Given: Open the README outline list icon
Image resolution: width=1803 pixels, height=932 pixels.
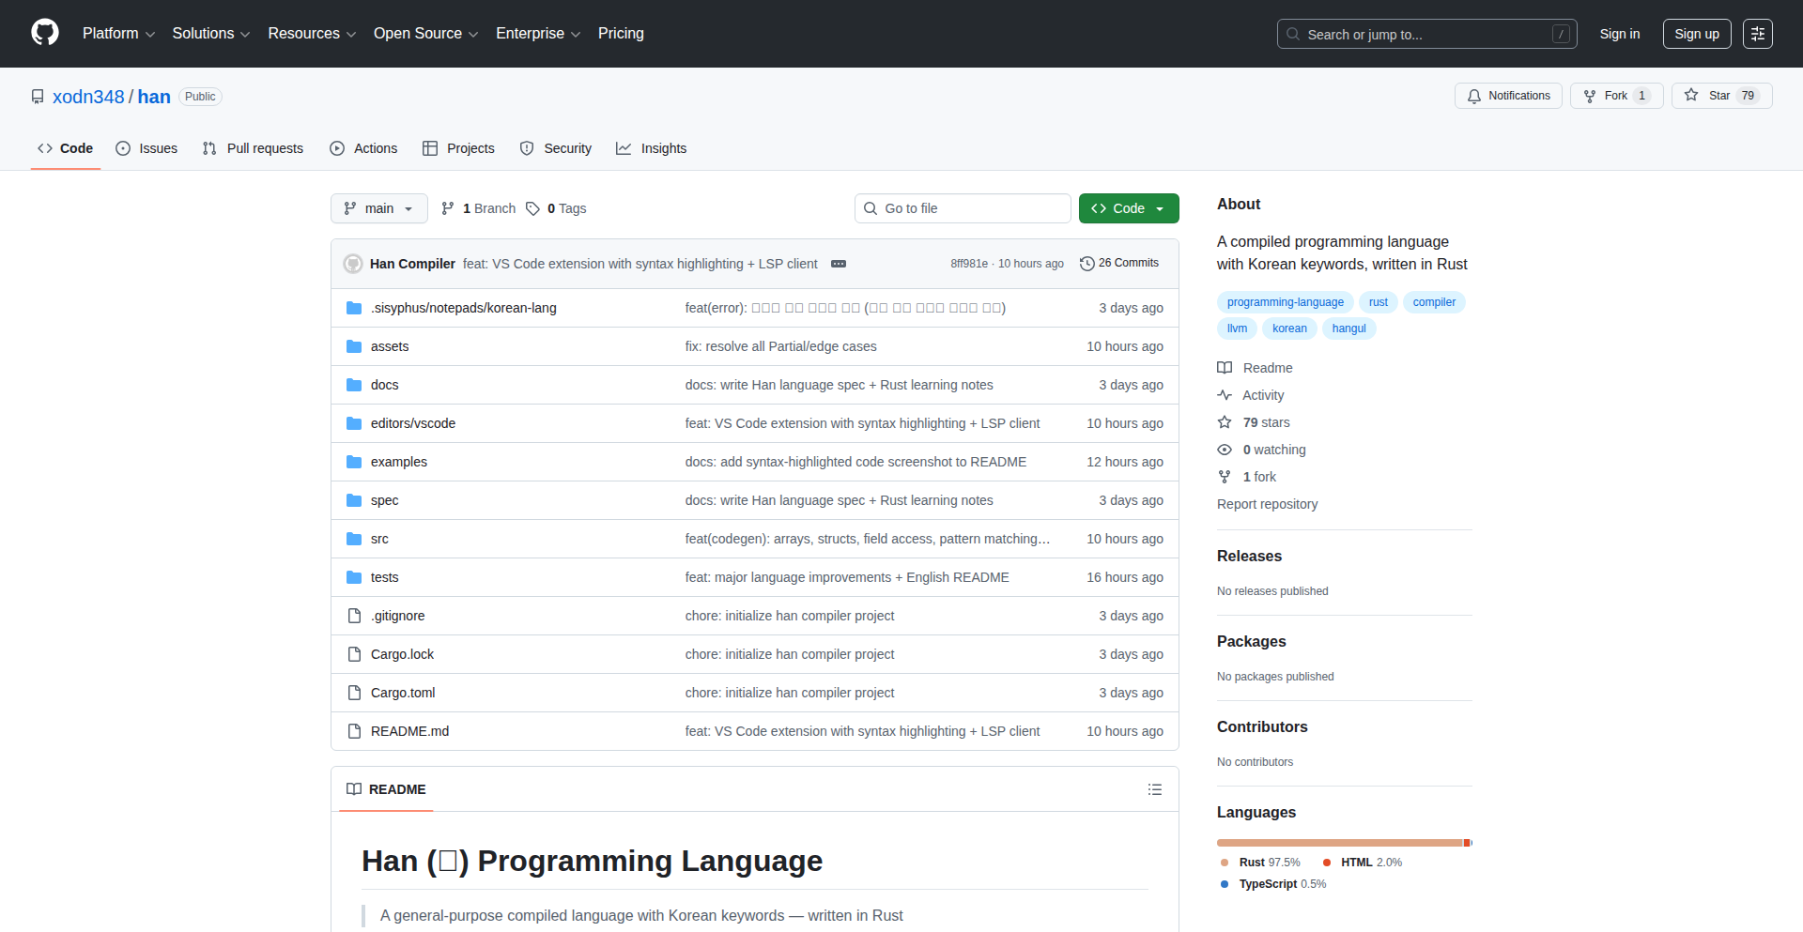Looking at the screenshot, I should pos(1154,789).
